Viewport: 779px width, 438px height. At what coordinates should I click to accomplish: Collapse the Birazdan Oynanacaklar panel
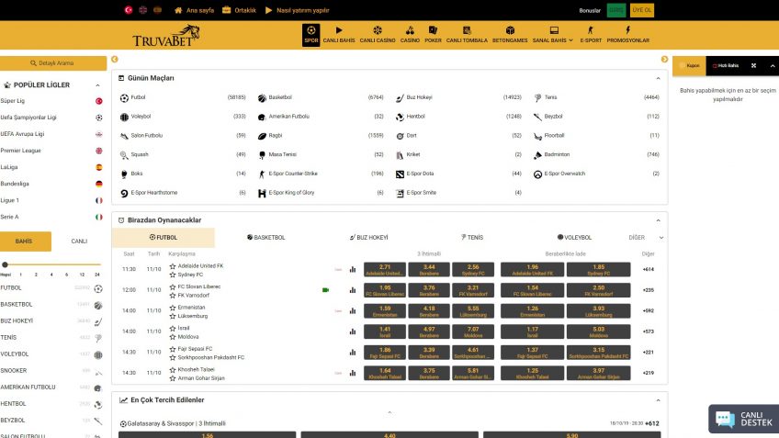[x=658, y=220]
